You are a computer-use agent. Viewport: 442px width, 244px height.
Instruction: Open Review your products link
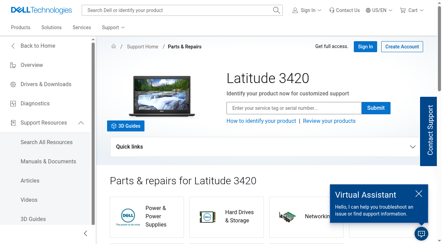point(329,121)
